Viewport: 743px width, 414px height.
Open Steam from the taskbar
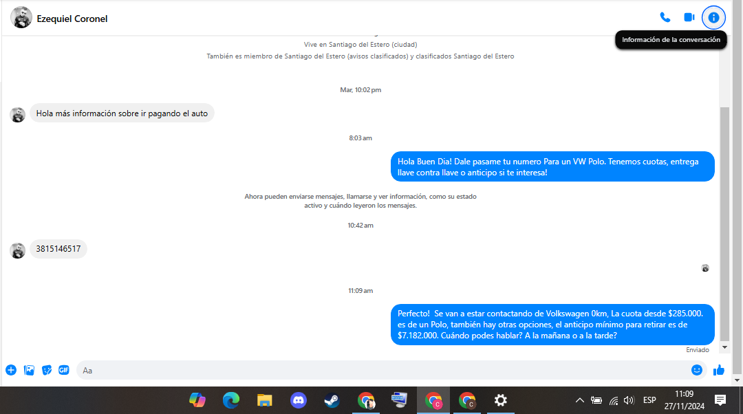[x=332, y=400]
